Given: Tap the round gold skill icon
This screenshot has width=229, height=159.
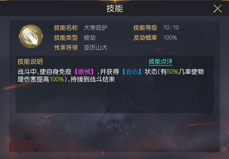Looking at the screenshot, I should coord(31,36).
